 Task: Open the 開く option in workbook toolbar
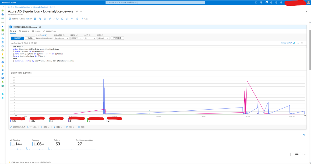(29, 19)
